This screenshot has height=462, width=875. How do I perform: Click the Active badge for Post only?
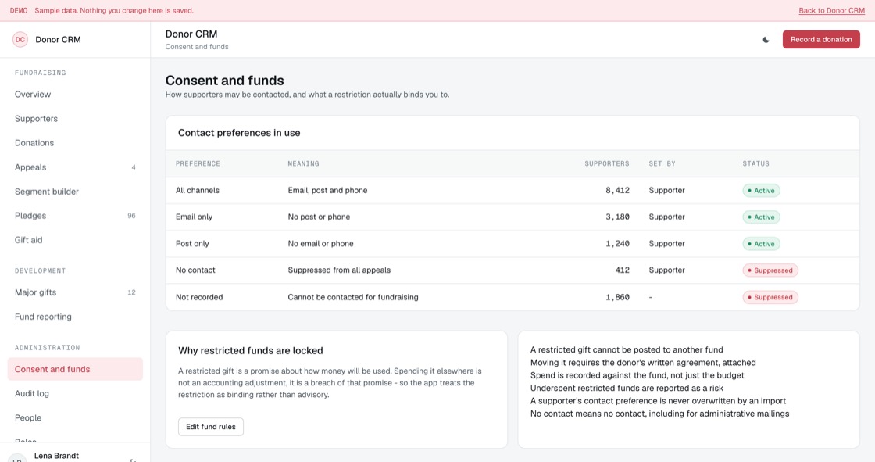pyautogui.click(x=761, y=244)
